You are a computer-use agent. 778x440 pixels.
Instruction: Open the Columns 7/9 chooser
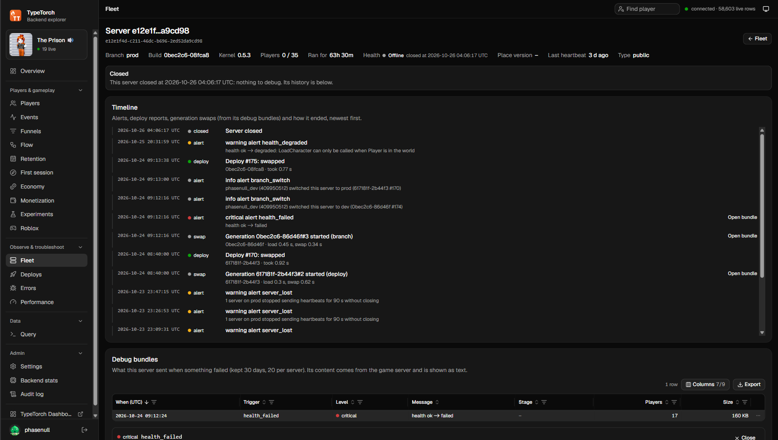pos(705,384)
